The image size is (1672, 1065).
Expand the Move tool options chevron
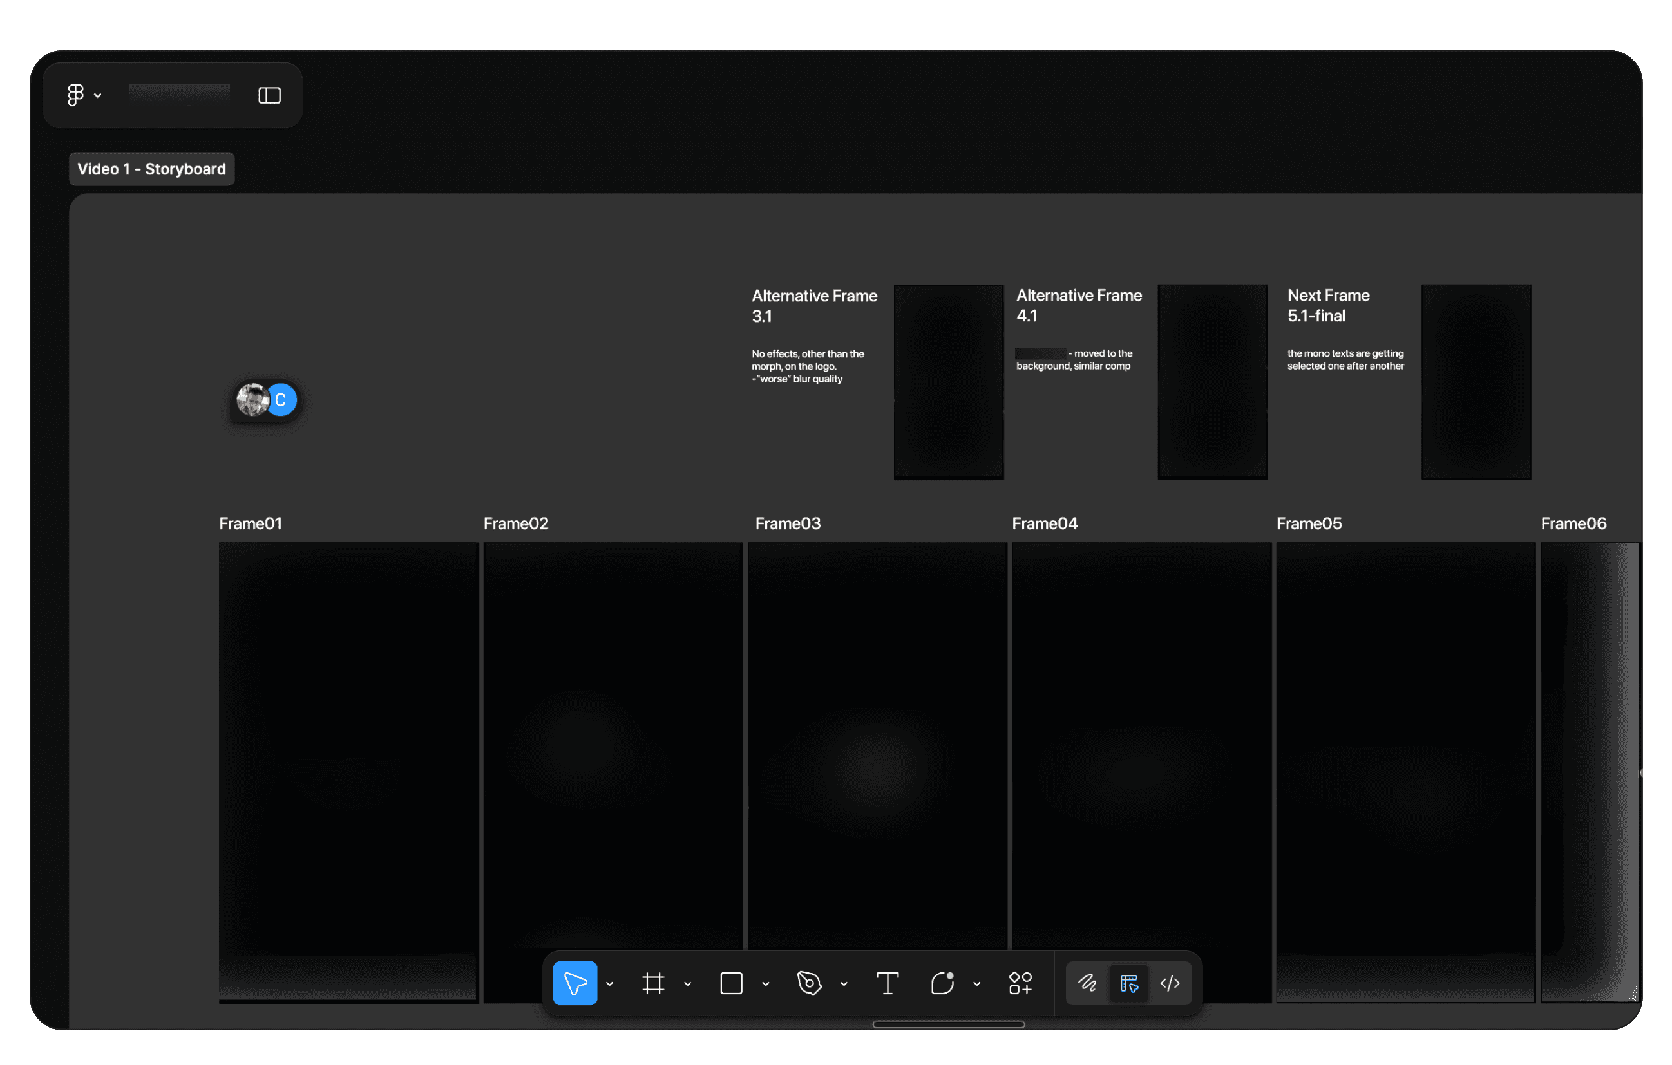coord(610,984)
